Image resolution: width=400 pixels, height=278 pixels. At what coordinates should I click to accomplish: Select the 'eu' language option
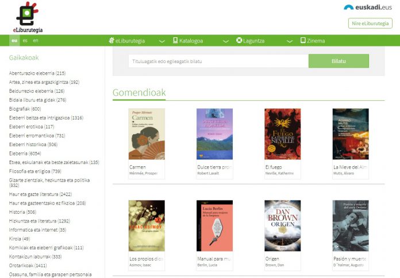click(x=14, y=41)
